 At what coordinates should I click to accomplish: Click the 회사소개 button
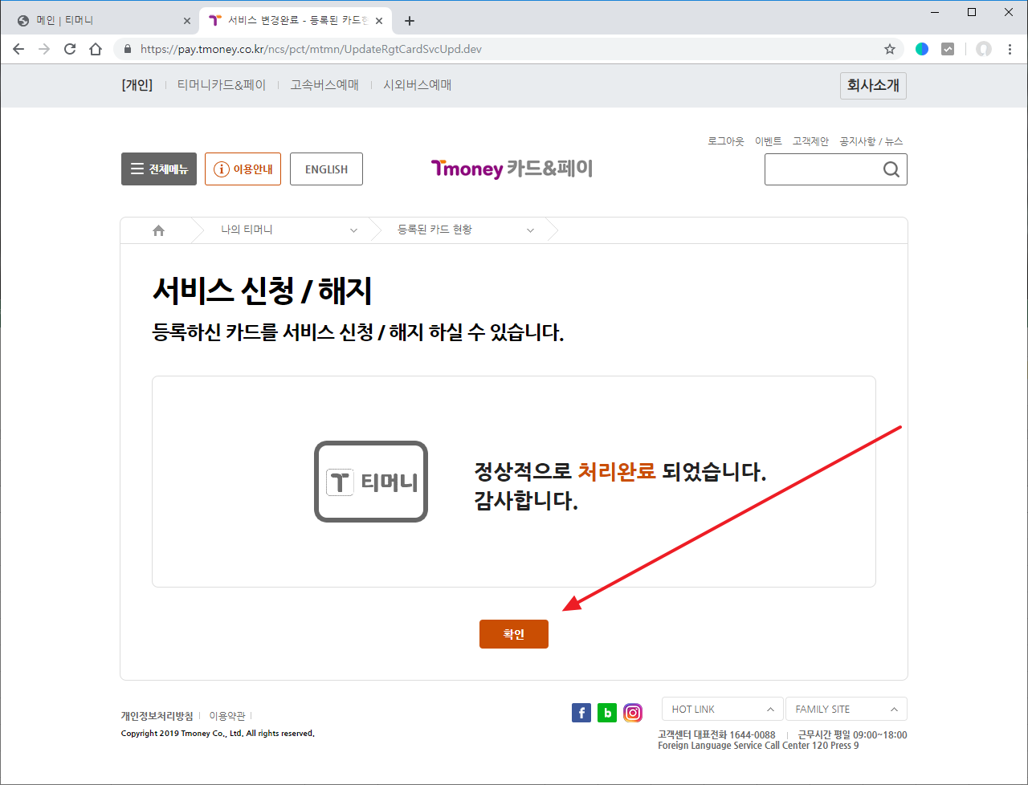873,85
